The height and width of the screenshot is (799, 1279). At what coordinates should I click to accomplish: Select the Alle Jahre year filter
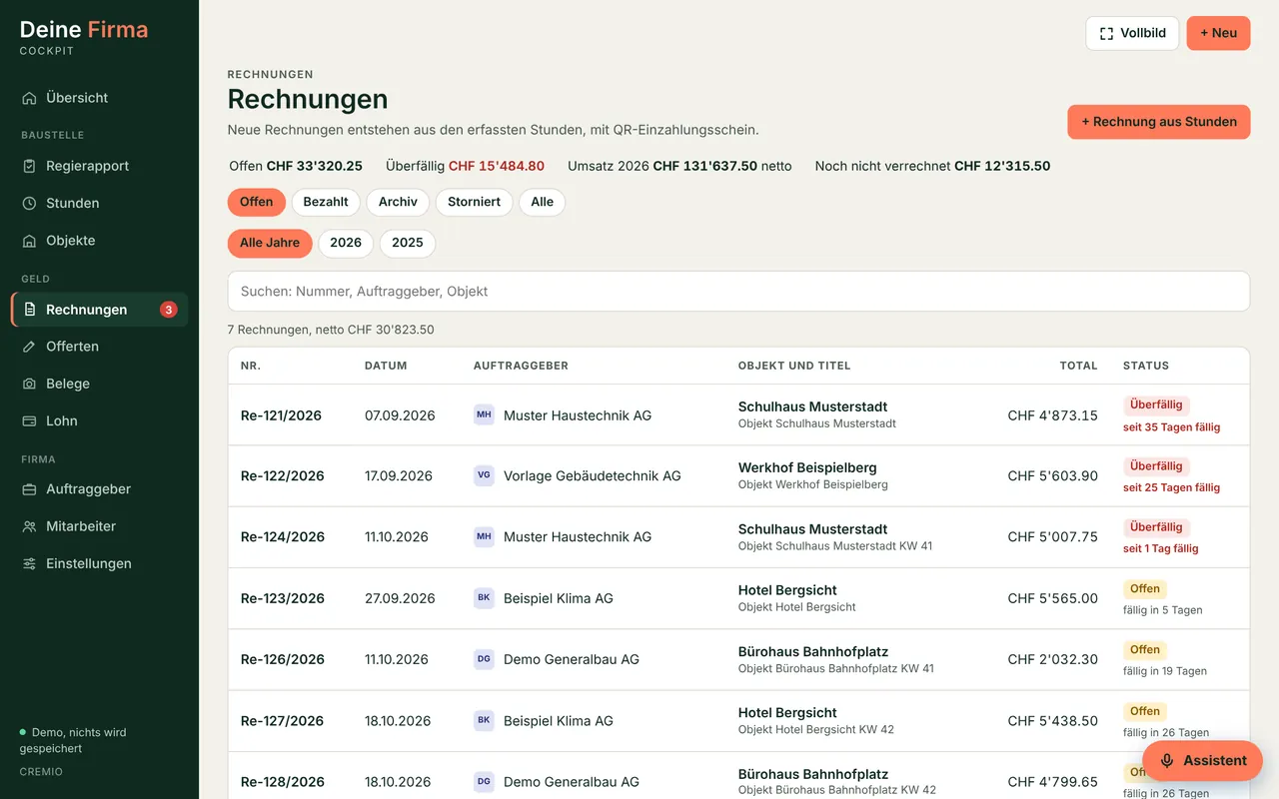pos(270,243)
